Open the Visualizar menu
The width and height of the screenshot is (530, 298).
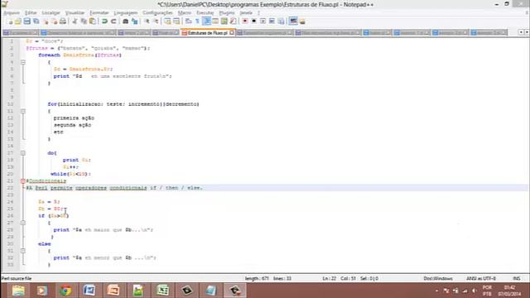click(75, 13)
